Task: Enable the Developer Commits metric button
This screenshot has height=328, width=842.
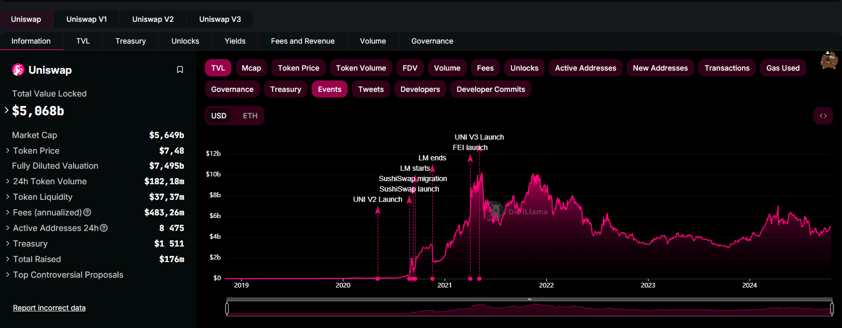Action: (x=490, y=89)
